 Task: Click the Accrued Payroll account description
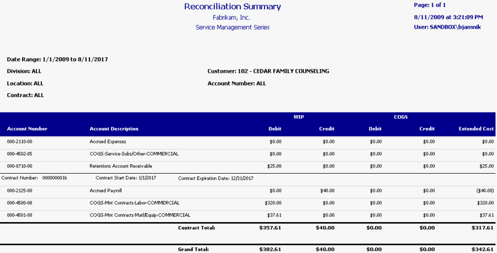(x=105, y=190)
